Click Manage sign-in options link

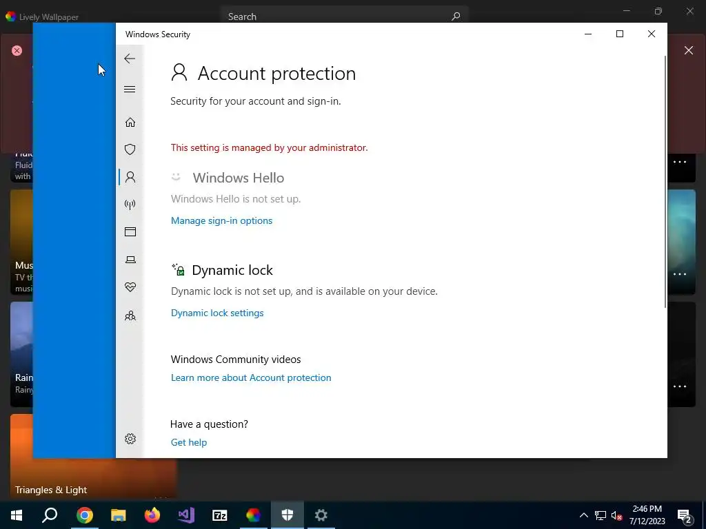click(x=221, y=220)
